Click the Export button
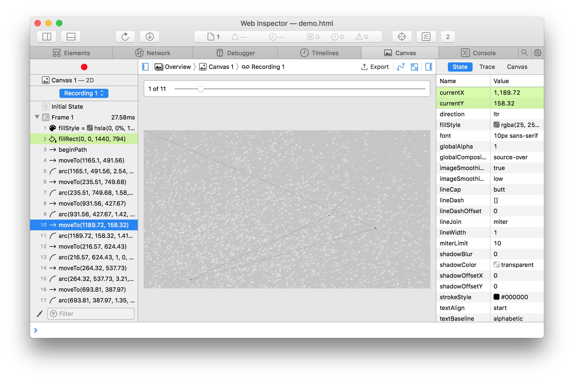 [375, 67]
